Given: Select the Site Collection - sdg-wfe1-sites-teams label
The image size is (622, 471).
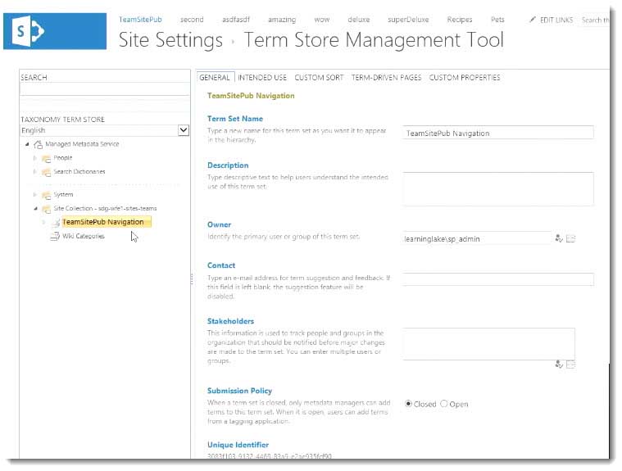Looking at the screenshot, I should [105, 209].
